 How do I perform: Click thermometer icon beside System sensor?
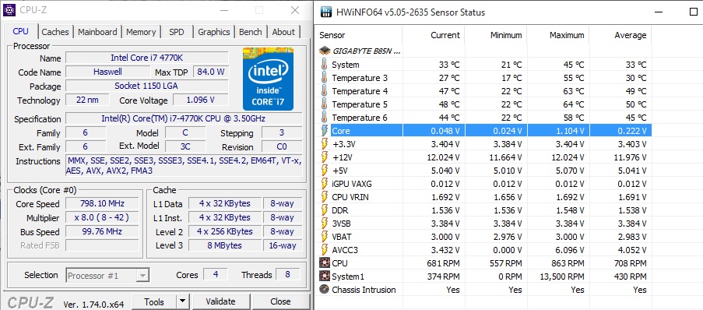[324, 65]
